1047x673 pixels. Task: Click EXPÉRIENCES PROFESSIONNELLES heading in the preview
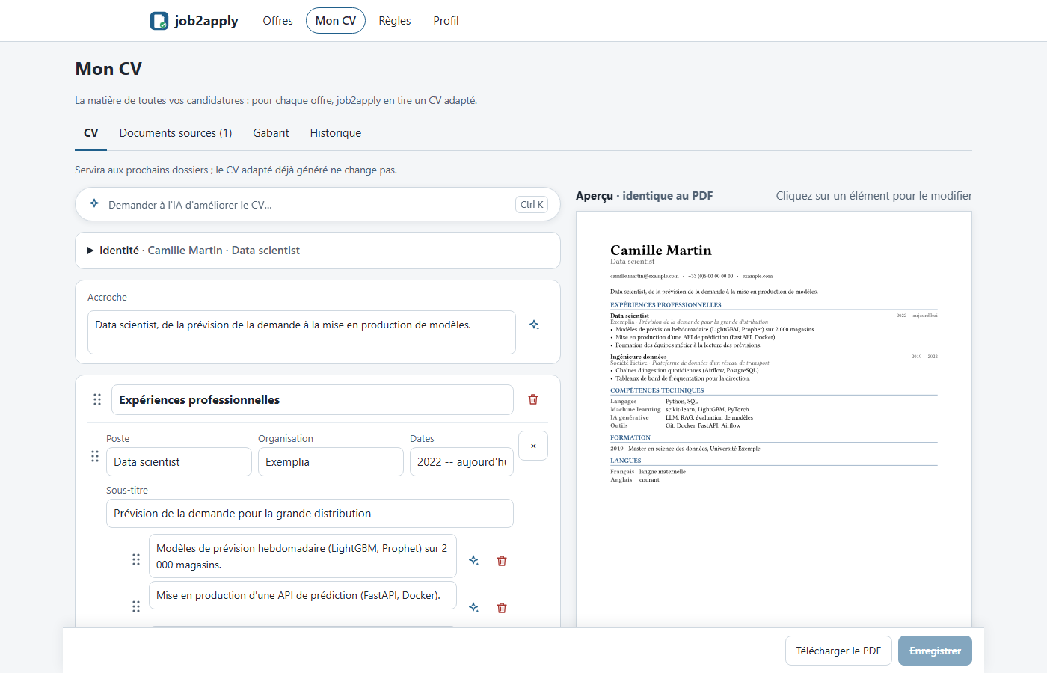(x=666, y=305)
